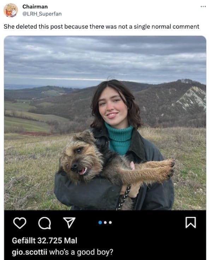Open the three-dot more options menu
This screenshot has height=260, width=212.
pos(203,7)
